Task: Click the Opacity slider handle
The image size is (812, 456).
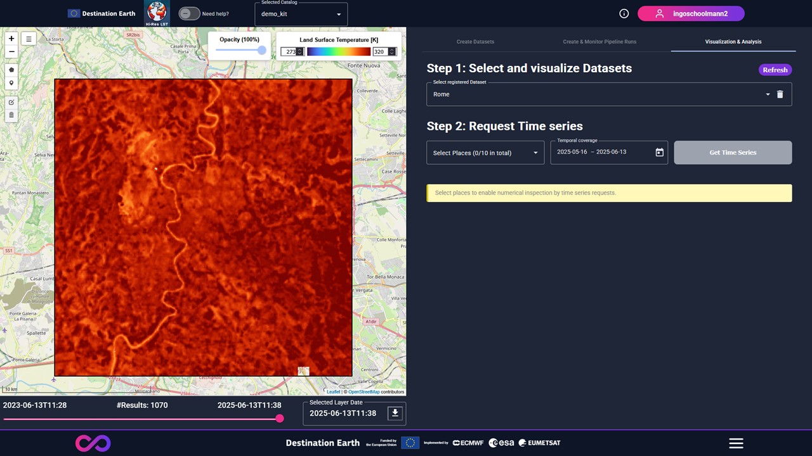Action: pos(261,51)
